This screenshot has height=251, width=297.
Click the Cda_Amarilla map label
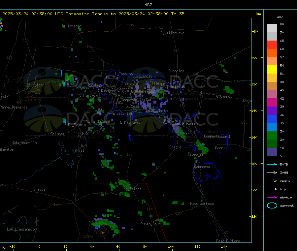(25, 143)
